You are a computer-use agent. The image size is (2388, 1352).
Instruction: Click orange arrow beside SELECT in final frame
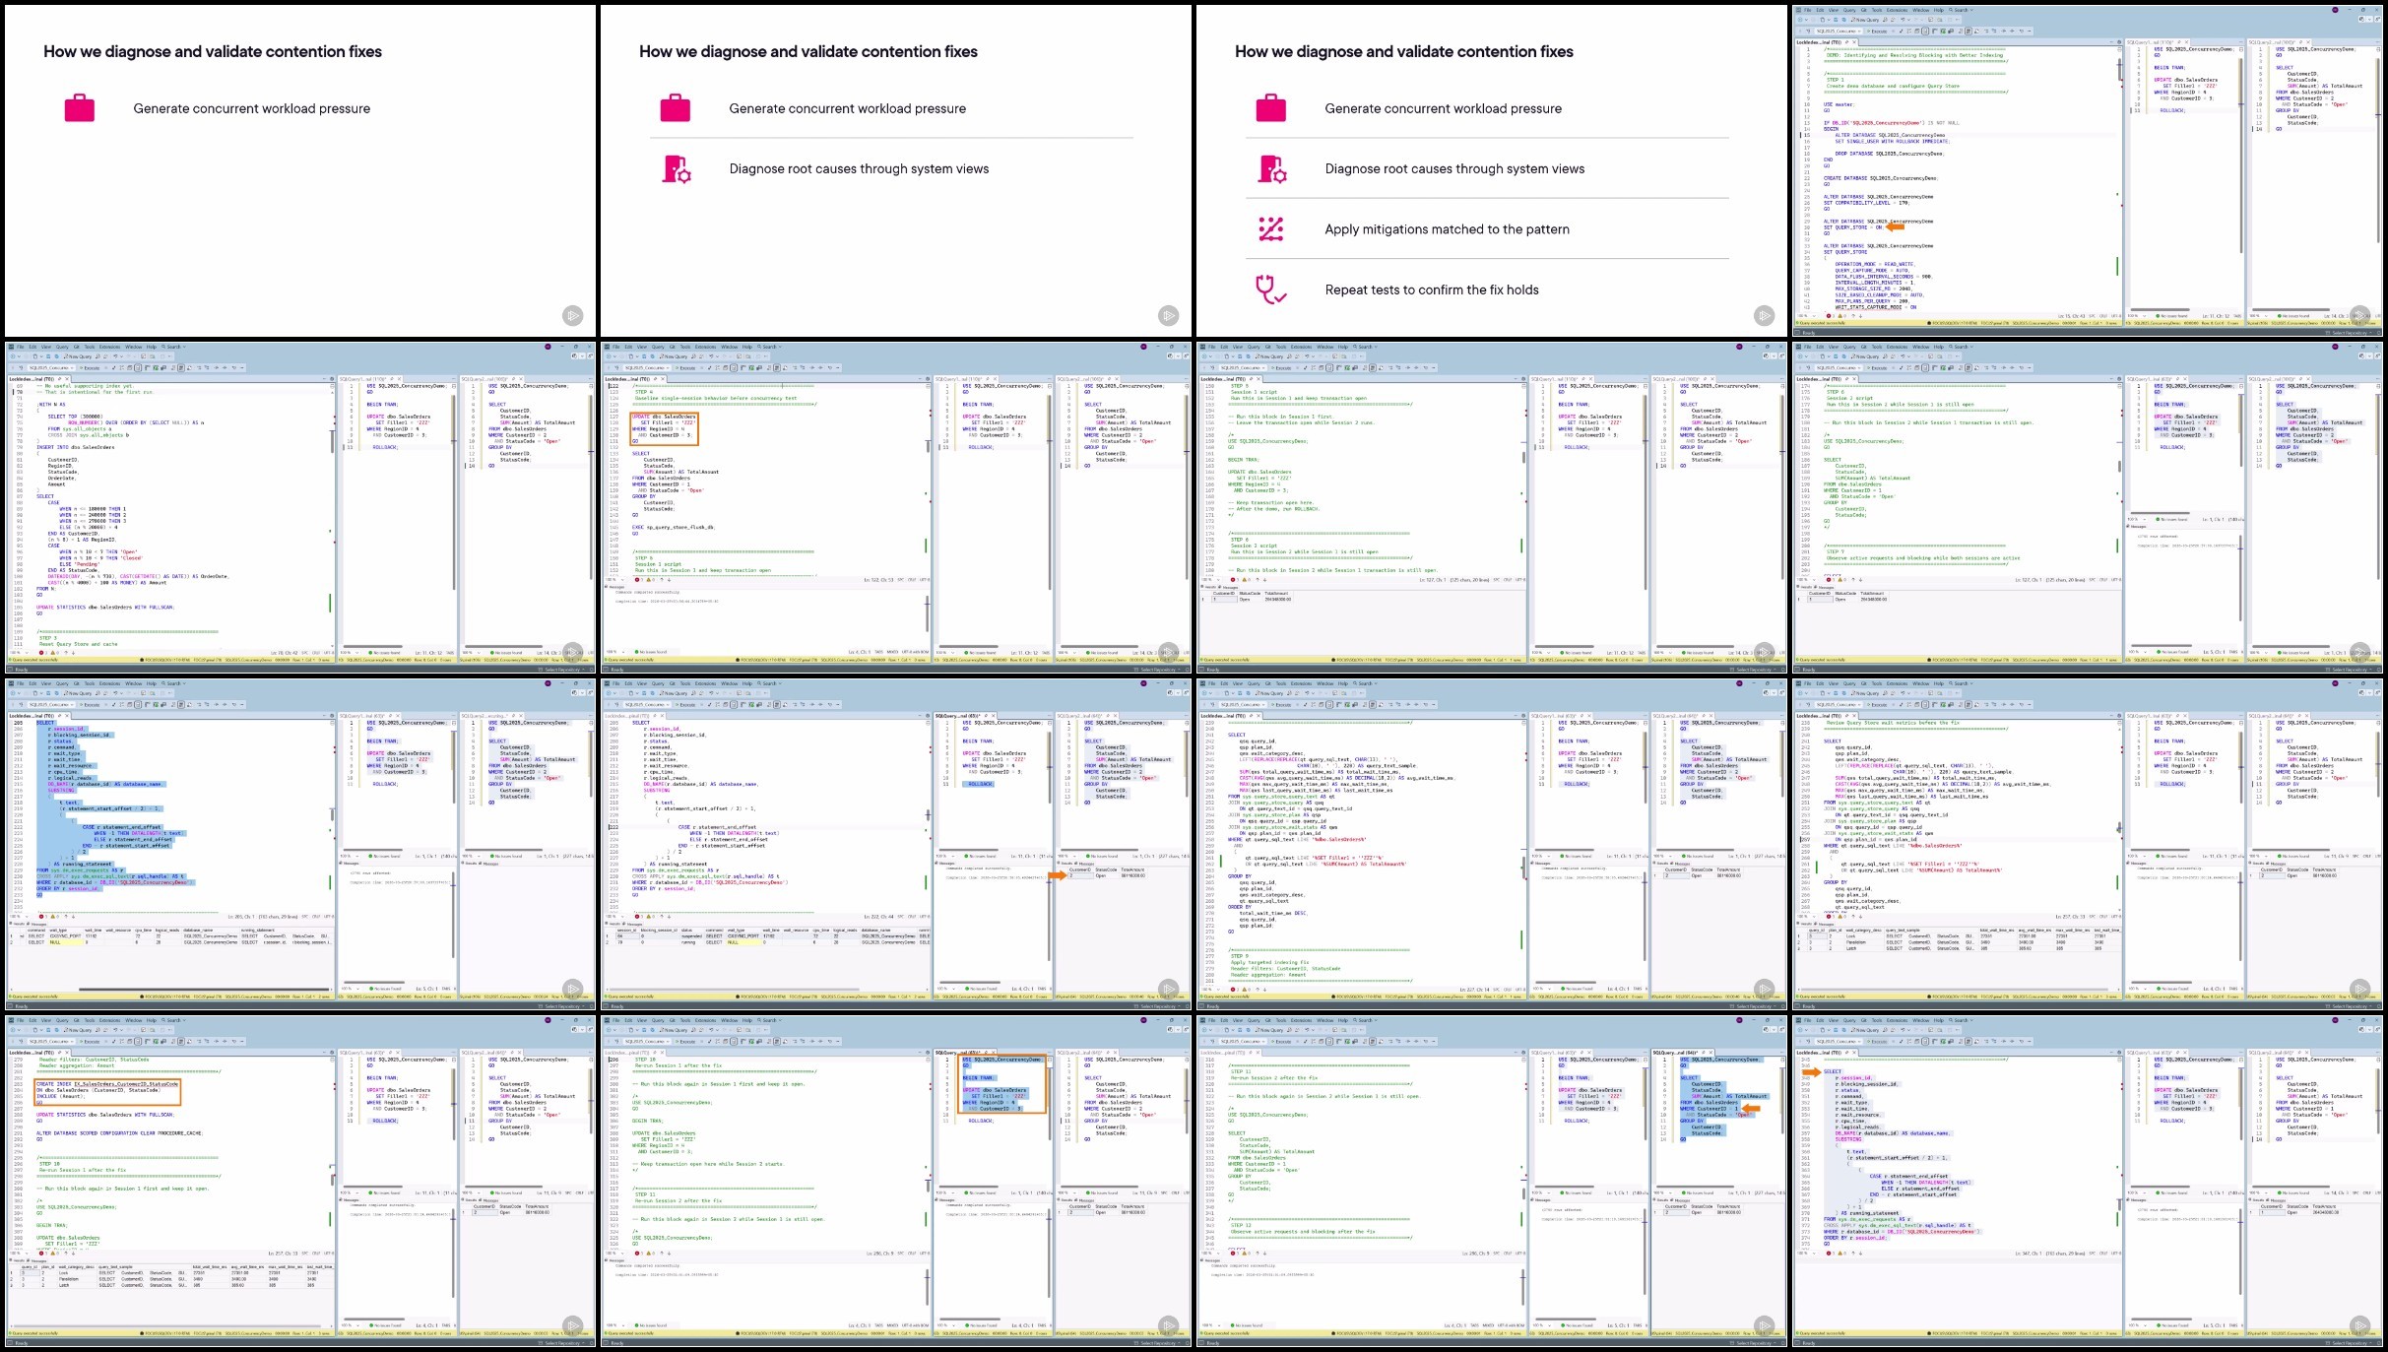click(1810, 1072)
